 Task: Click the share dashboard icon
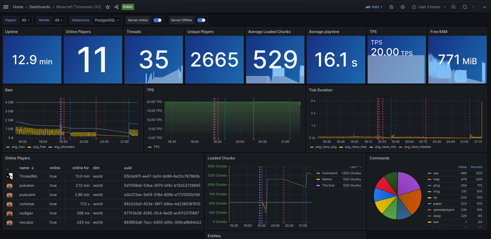[116, 7]
